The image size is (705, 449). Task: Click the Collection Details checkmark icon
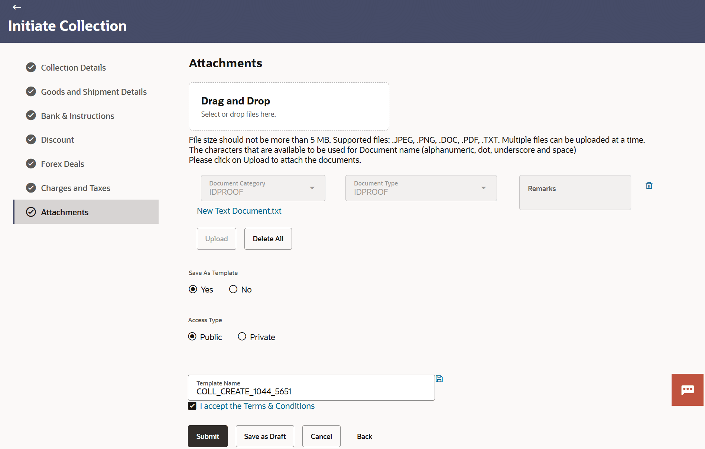pyautogui.click(x=31, y=67)
